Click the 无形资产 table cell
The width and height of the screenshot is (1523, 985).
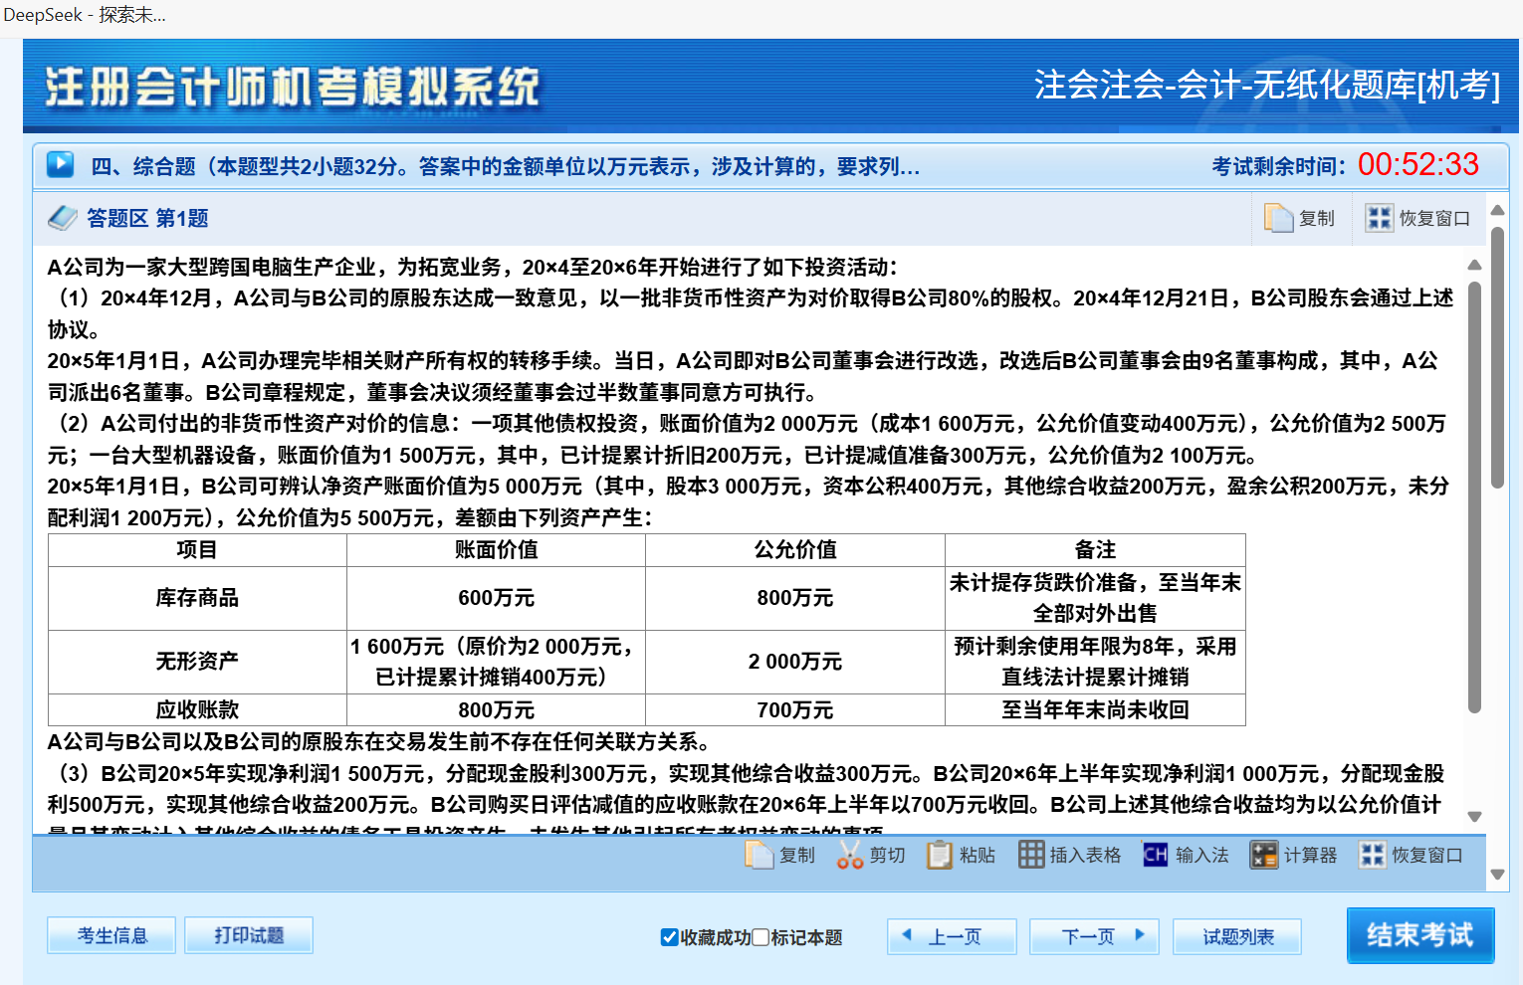(197, 662)
